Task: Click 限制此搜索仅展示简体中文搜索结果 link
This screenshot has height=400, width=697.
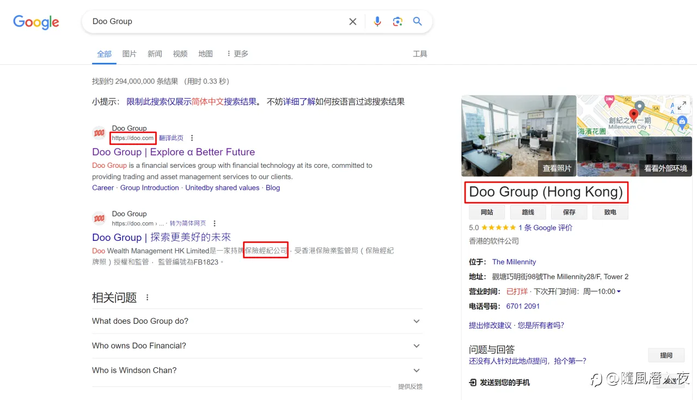Action: click(192, 101)
